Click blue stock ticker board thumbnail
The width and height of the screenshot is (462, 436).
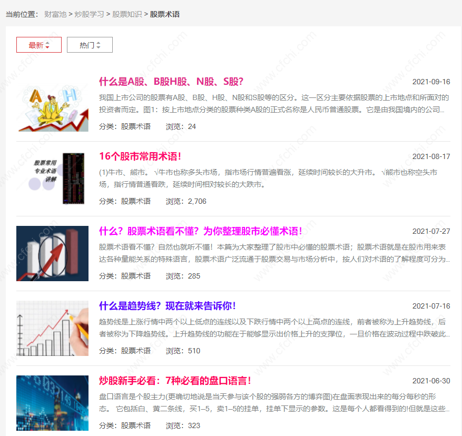[x=53, y=403]
